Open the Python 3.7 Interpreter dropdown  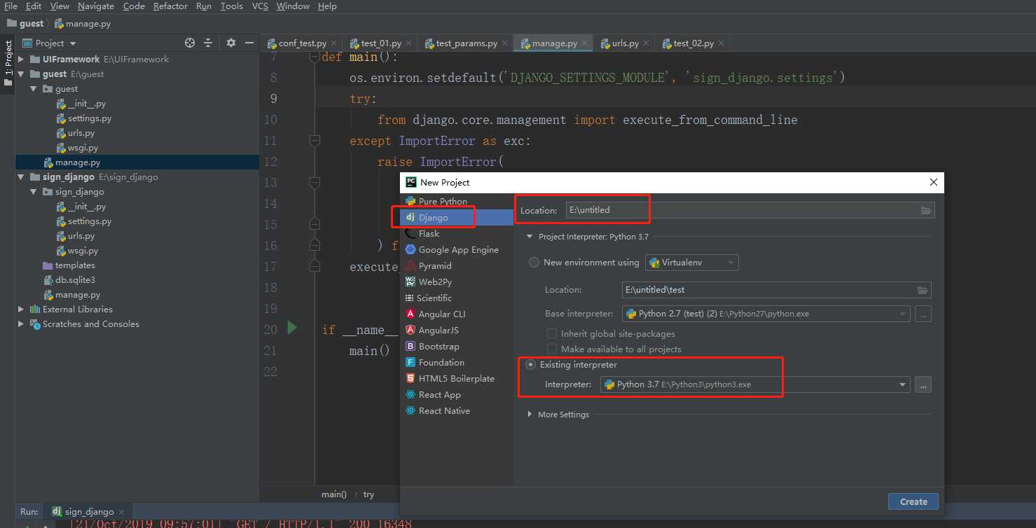(x=755, y=384)
